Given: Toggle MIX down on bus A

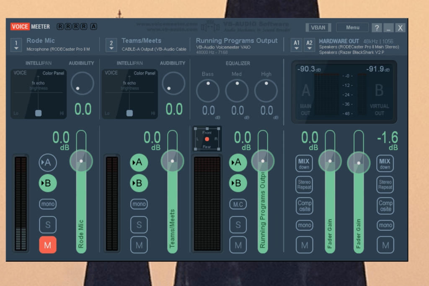Looking at the screenshot, I should (304, 163).
